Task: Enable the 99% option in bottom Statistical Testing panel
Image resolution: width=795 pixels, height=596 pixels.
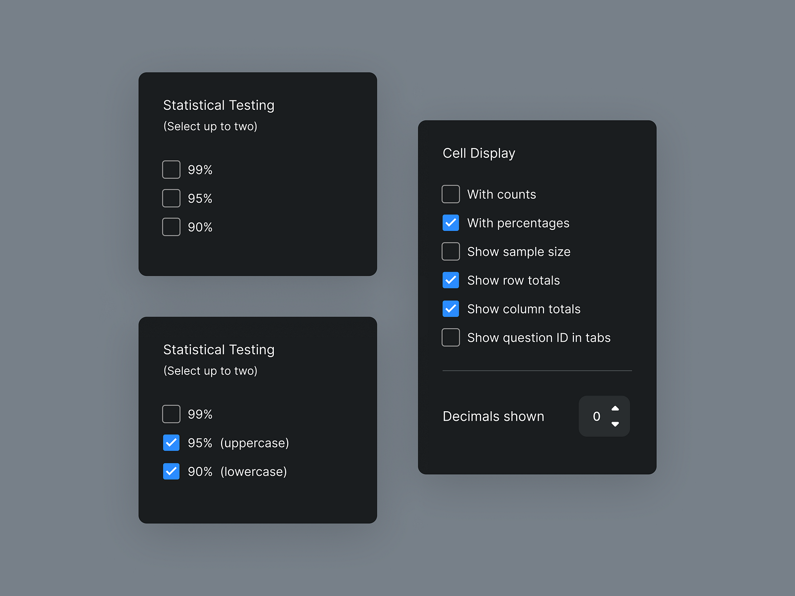Action: click(171, 414)
